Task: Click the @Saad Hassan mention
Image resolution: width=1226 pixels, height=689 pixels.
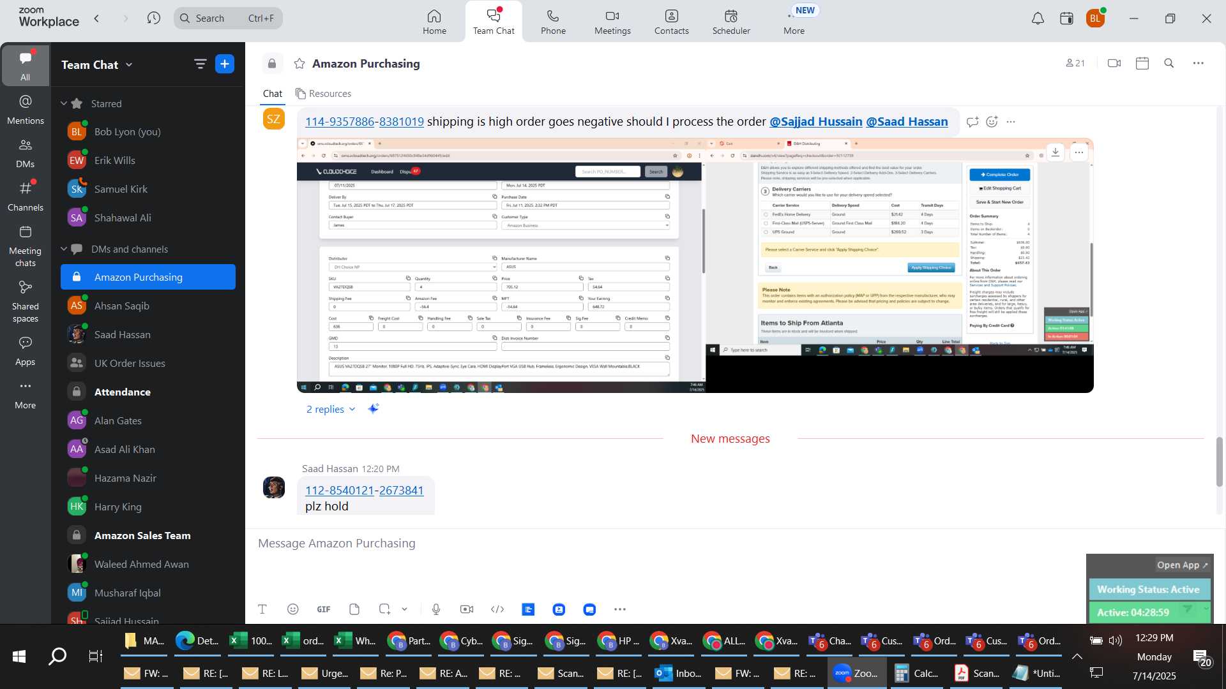Action: [x=907, y=121]
